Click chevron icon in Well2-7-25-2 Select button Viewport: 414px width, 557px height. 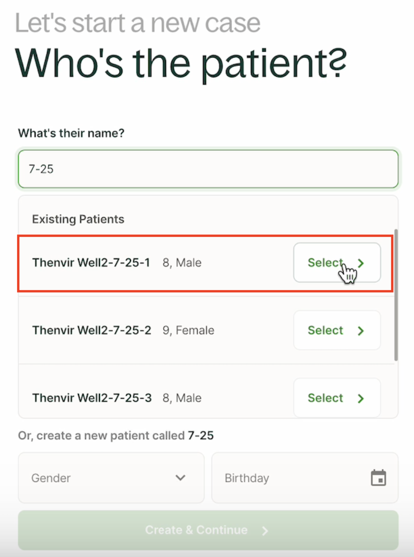(x=361, y=330)
